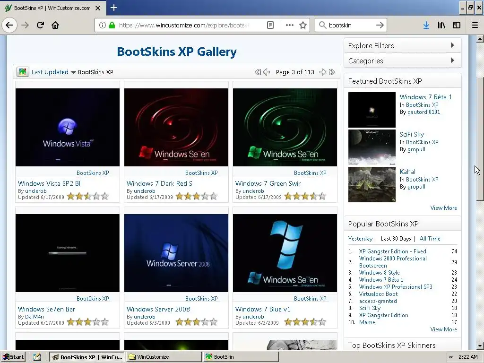This screenshot has height=363, width=484.
Task: Open the Last Updated sort dropdown
Action: 53,72
